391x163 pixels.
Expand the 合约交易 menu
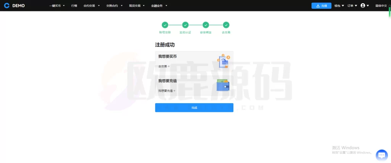[x=92, y=5]
